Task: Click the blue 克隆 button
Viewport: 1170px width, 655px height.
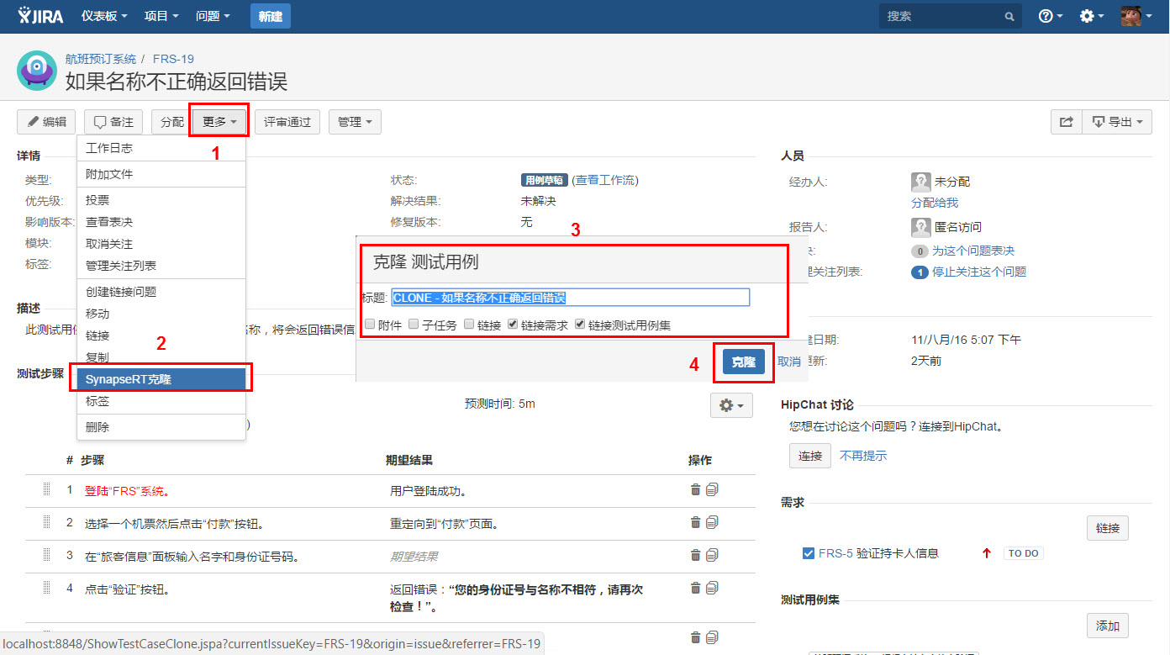Action: [x=744, y=362]
